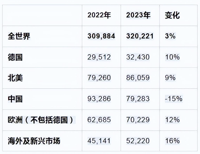This screenshot has height=154, width=200.
Task: Click the 29,512 Germany cell
Action: [99, 57]
